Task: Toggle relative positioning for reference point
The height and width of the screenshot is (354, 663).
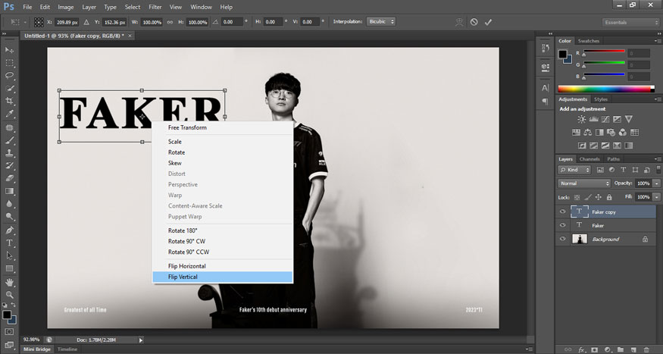Action: click(86, 22)
